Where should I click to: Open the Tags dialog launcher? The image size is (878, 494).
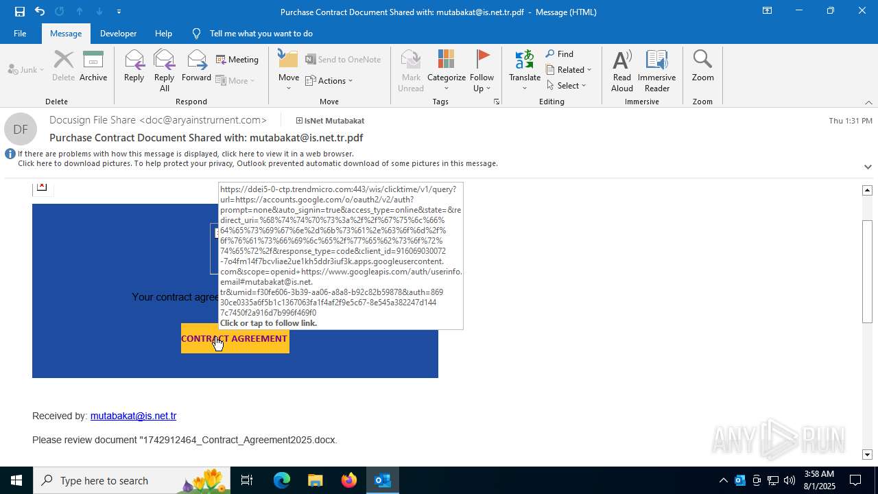pos(497,102)
